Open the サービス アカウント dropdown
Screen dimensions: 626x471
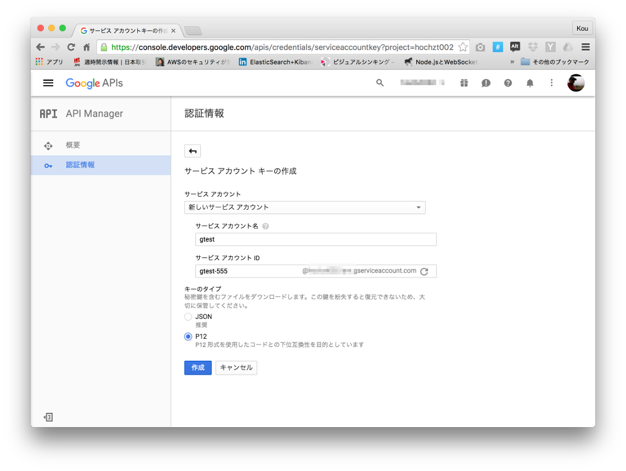[305, 207]
